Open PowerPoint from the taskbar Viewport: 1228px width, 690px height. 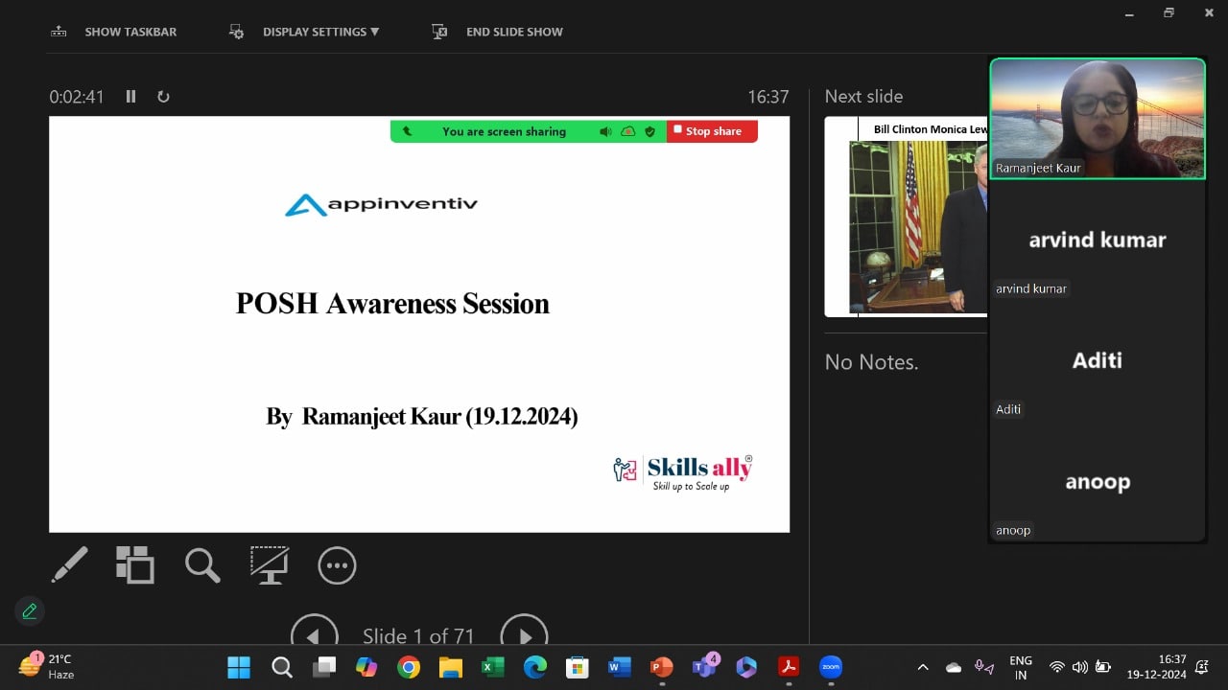(x=661, y=667)
